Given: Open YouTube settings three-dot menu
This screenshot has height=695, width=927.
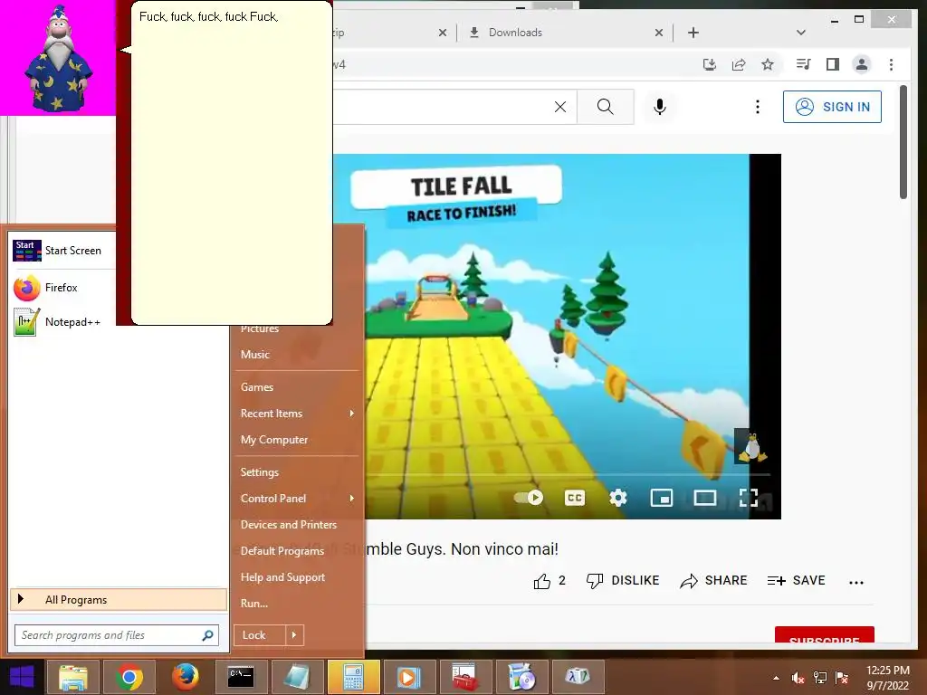Looking at the screenshot, I should [758, 107].
